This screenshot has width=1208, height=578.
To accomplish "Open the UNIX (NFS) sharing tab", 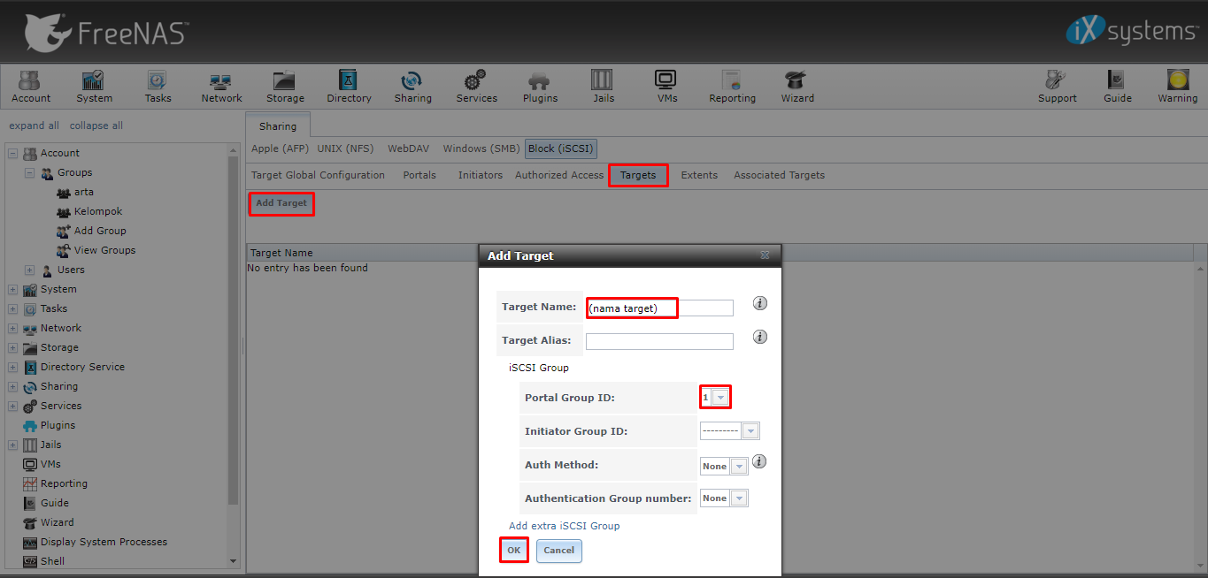I will point(344,148).
